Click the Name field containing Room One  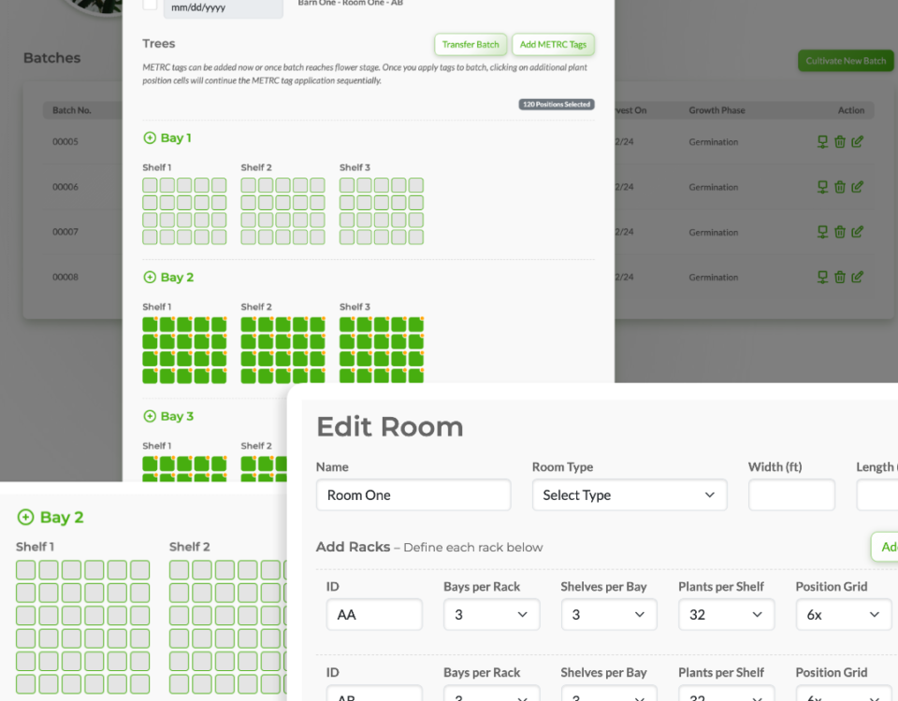(x=413, y=495)
